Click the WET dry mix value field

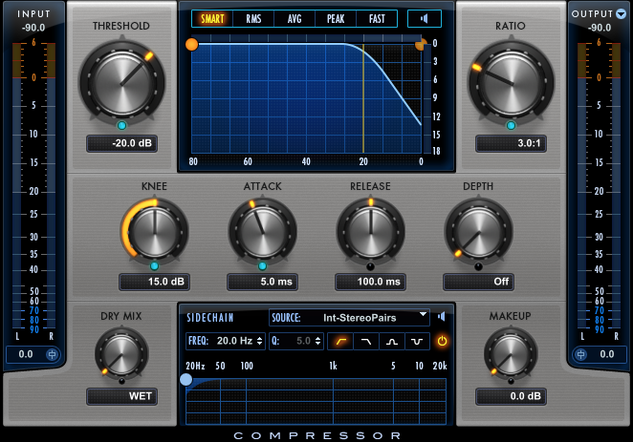pyautogui.click(x=122, y=396)
